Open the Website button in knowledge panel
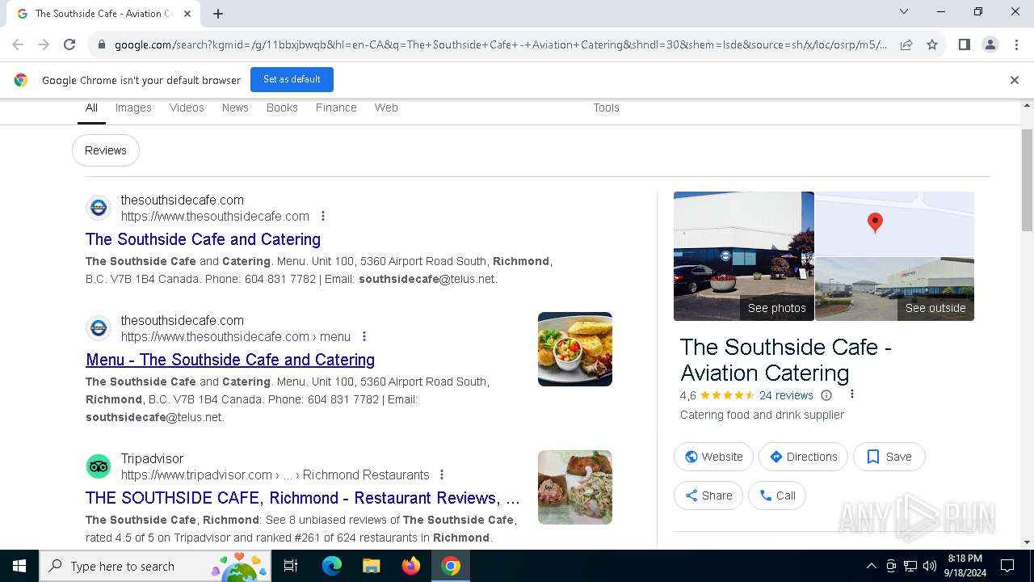 click(713, 457)
